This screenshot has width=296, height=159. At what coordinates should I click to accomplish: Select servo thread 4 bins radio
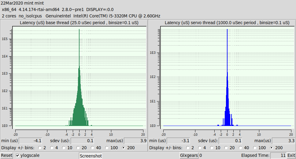(200, 148)
